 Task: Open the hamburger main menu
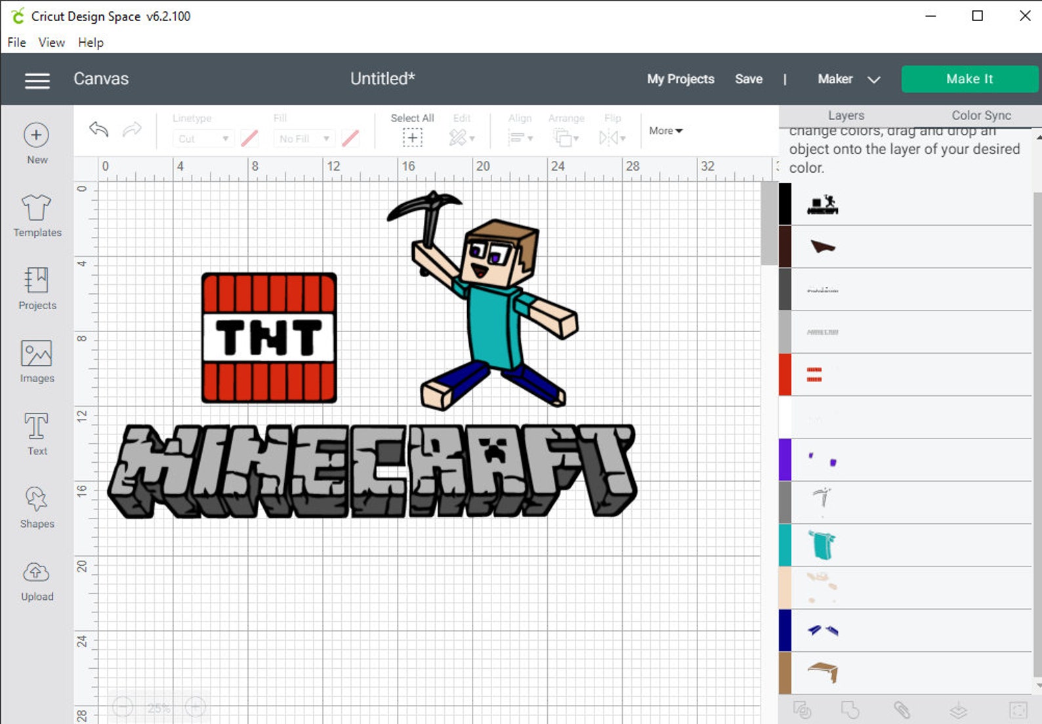37,80
